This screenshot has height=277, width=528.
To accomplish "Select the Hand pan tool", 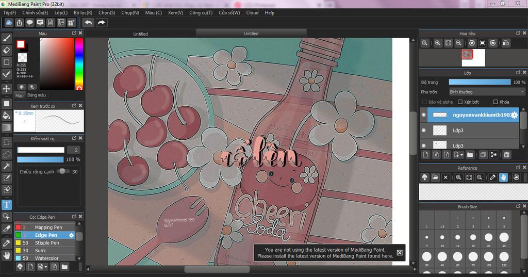I will pyautogui.click(x=6, y=255).
